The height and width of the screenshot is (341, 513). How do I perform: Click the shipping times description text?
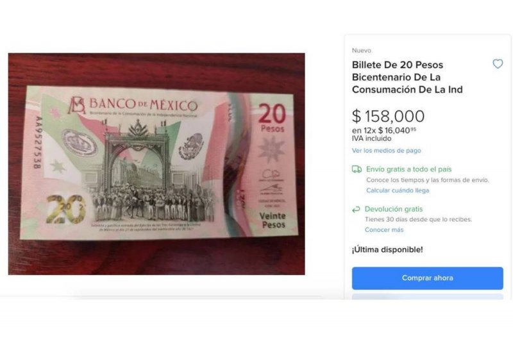point(428,180)
